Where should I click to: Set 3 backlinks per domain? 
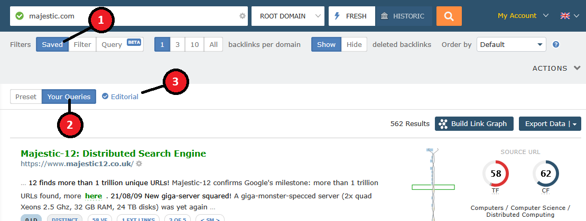(x=178, y=45)
